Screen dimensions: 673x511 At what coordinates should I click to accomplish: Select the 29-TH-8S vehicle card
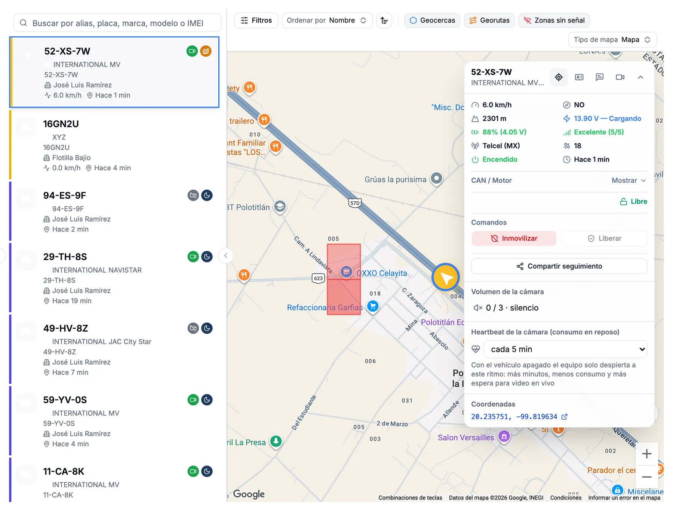[114, 278]
